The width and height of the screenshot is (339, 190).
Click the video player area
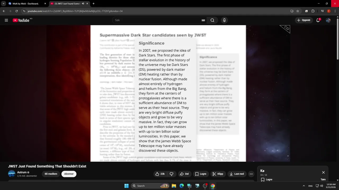(x=168, y=93)
